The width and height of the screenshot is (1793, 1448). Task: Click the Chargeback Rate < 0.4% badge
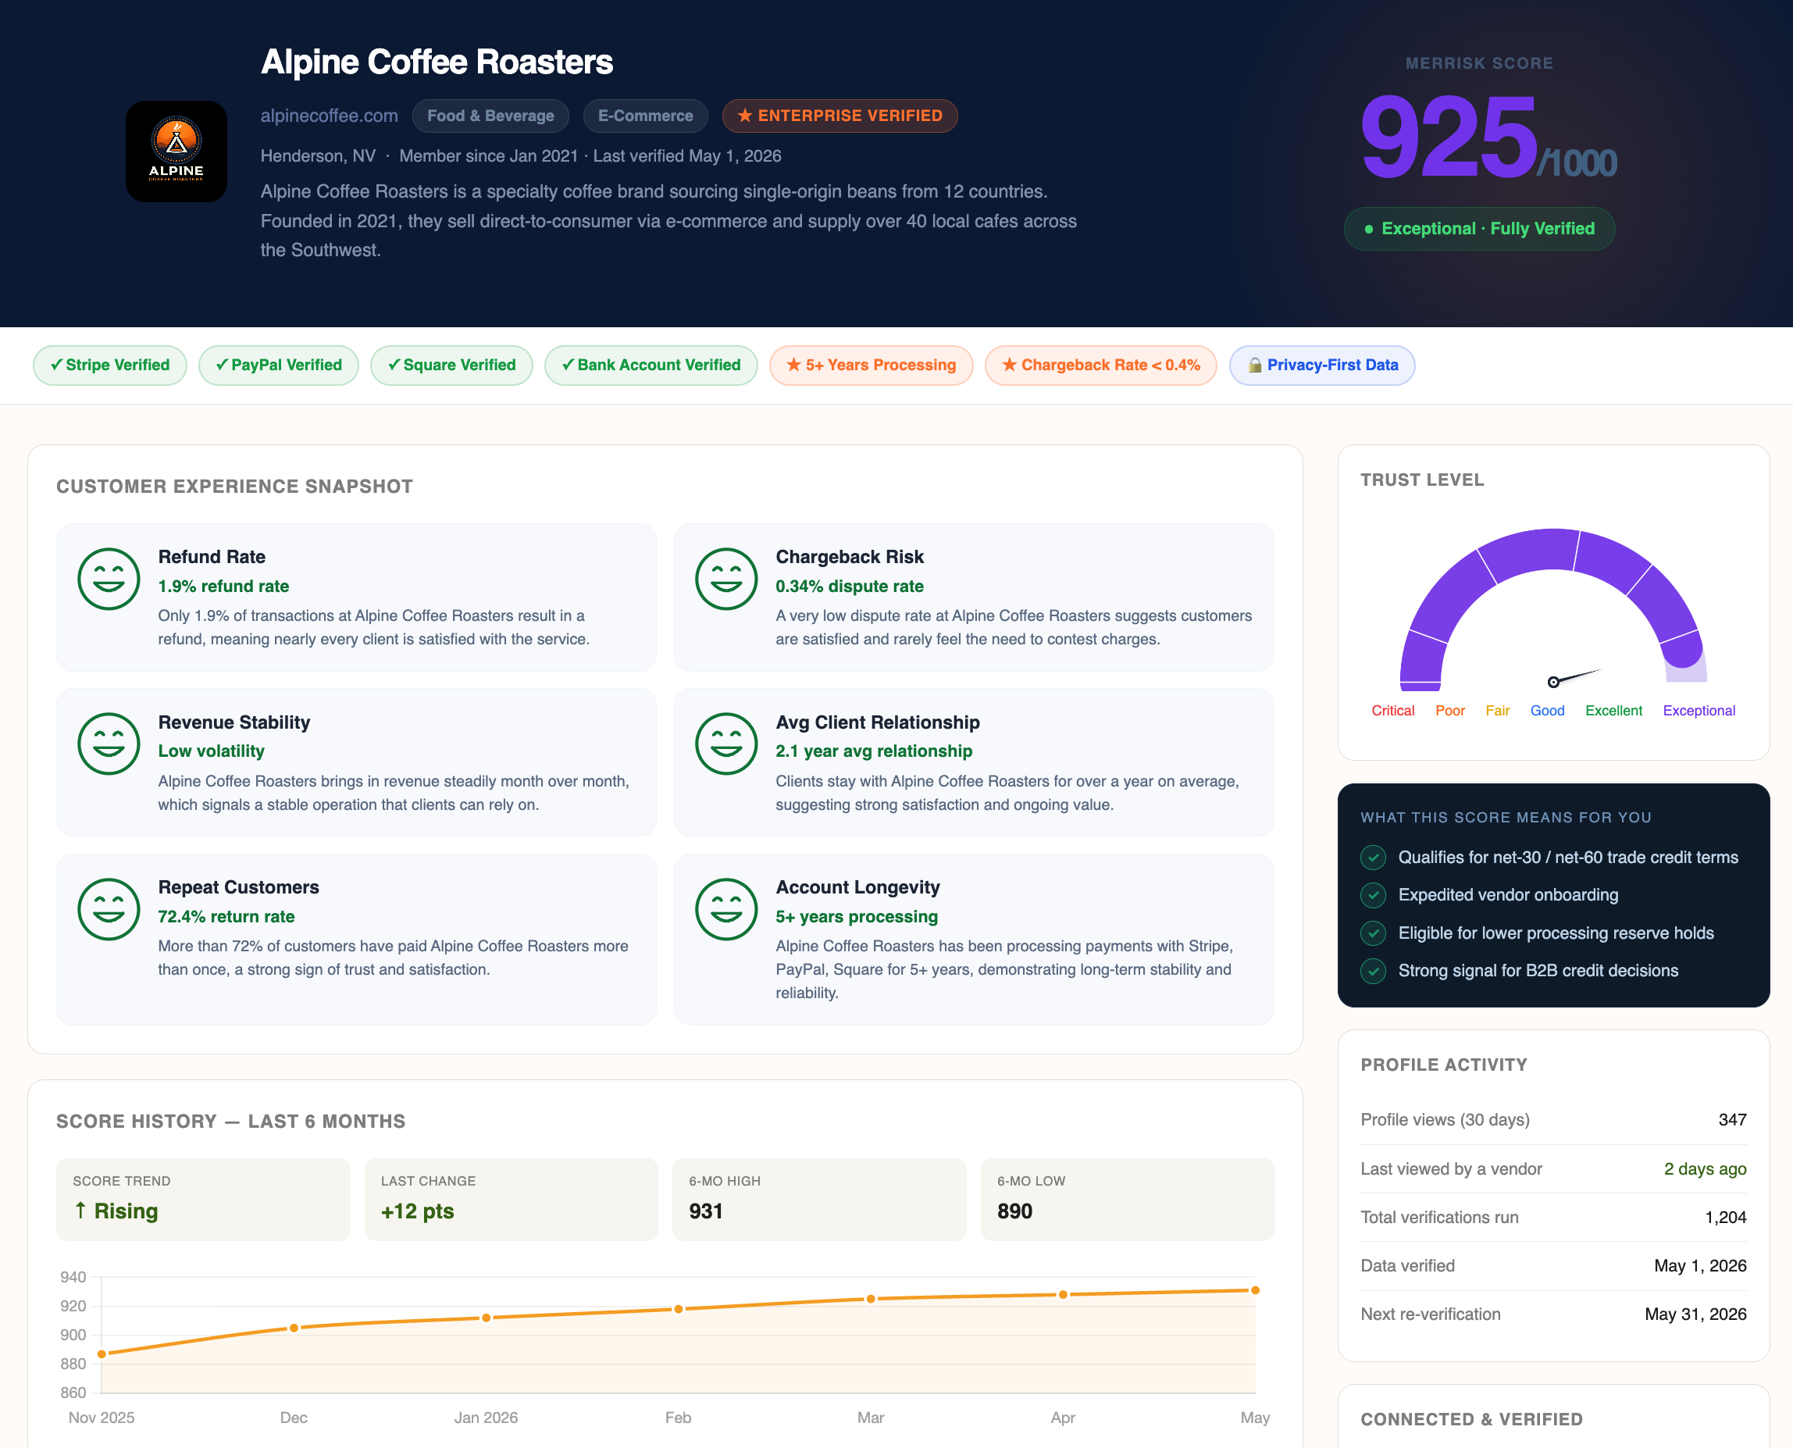coord(1100,366)
